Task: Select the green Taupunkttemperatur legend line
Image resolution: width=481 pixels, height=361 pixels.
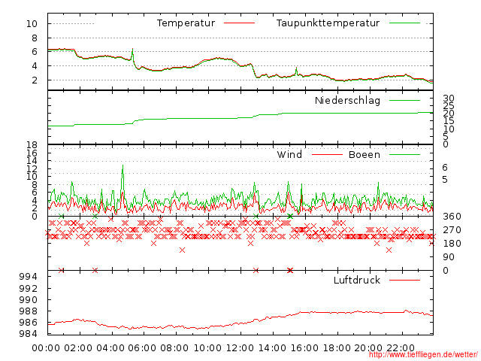Action: coord(404,23)
